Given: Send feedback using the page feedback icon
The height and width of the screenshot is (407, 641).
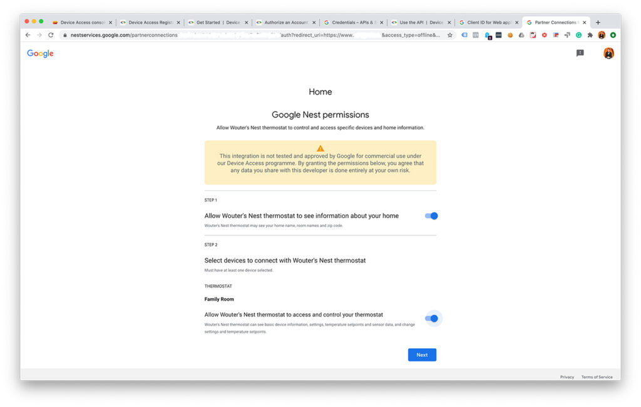Looking at the screenshot, I should pyautogui.click(x=580, y=53).
